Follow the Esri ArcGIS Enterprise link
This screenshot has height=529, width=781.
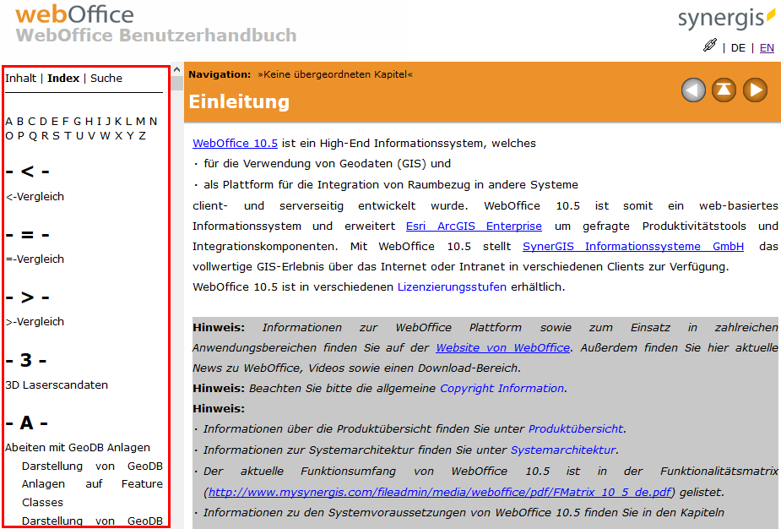[474, 226]
